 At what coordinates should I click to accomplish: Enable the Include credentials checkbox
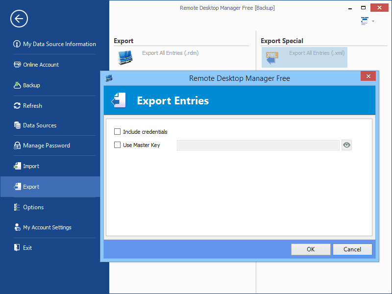coord(117,131)
